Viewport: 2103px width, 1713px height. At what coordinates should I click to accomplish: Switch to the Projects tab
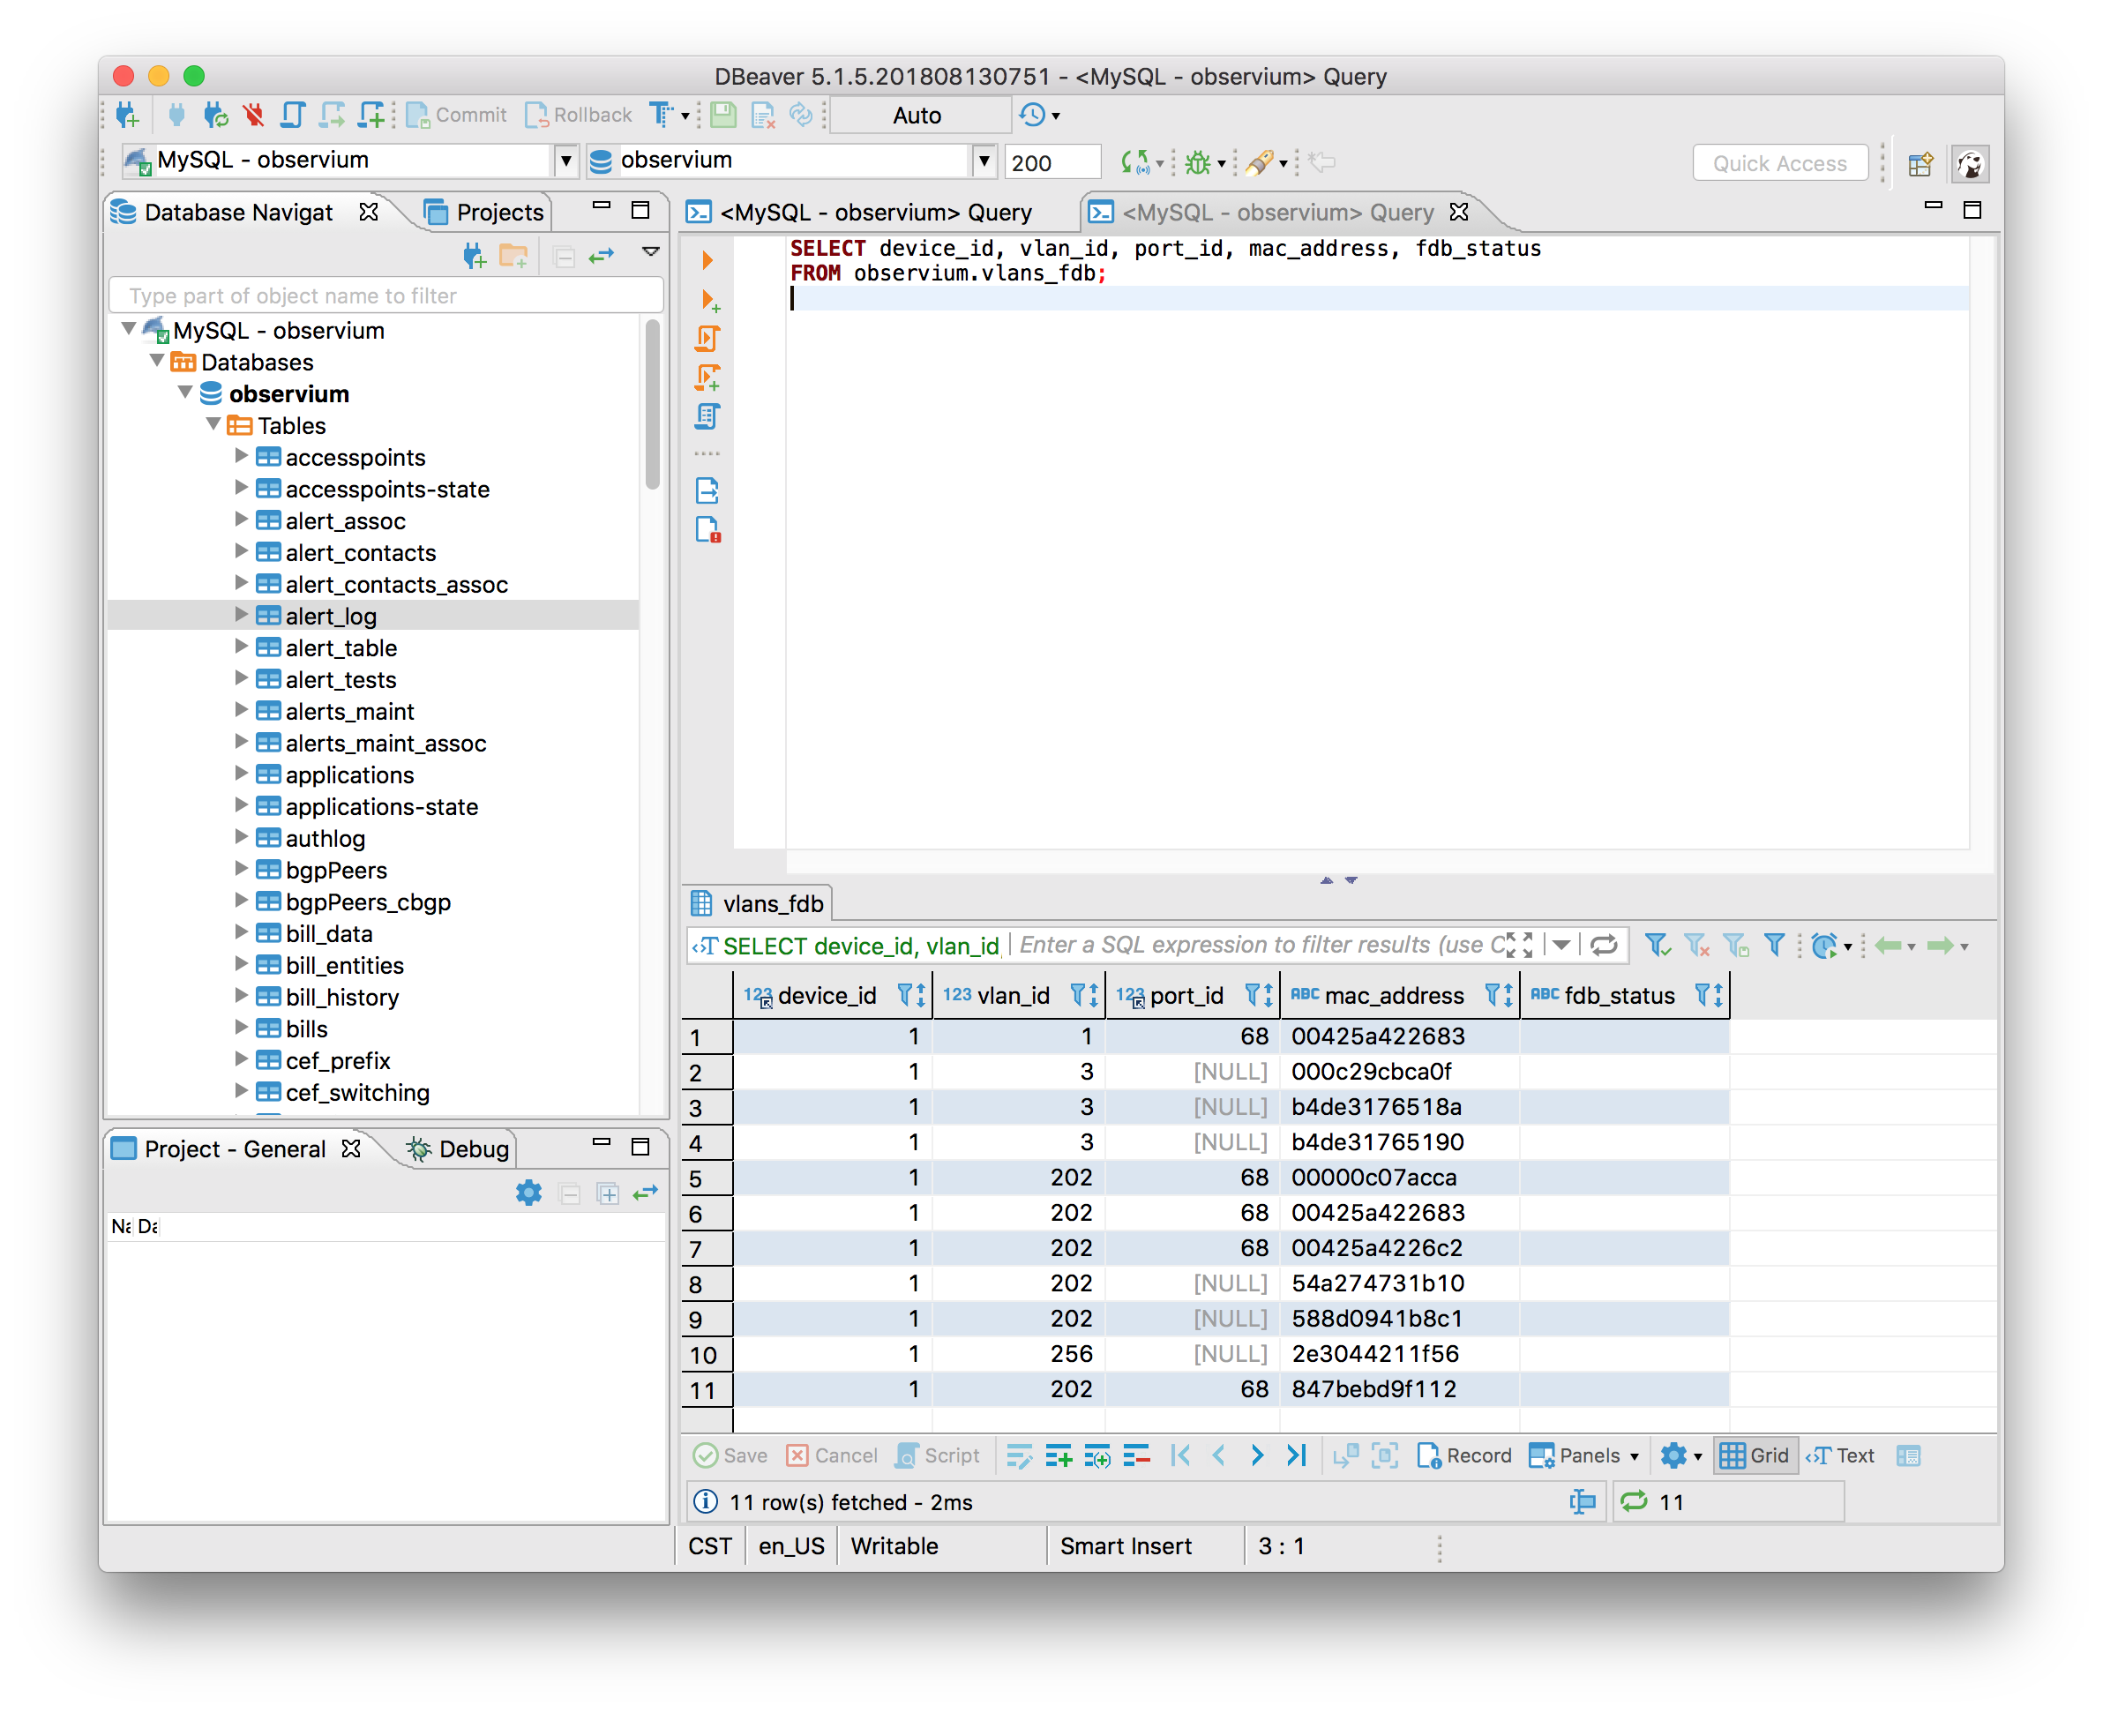click(484, 213)
